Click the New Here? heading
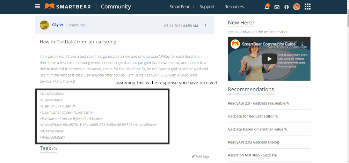The width and height of the screenshot is (349, 163). point(241,23)
